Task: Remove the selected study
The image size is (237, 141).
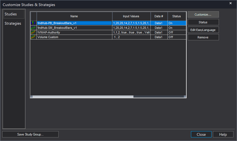Action: 203,37
